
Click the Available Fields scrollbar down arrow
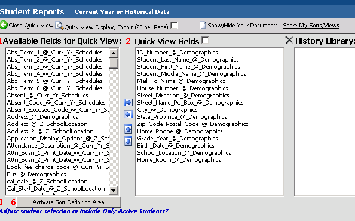click(113, 191)
